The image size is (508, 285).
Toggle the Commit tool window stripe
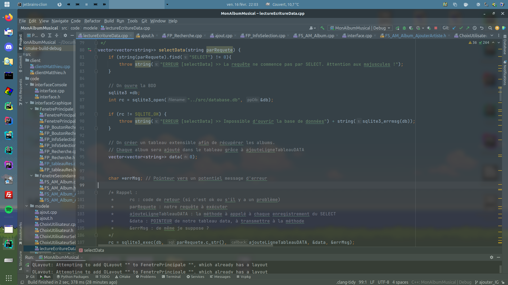pos(20,64)
